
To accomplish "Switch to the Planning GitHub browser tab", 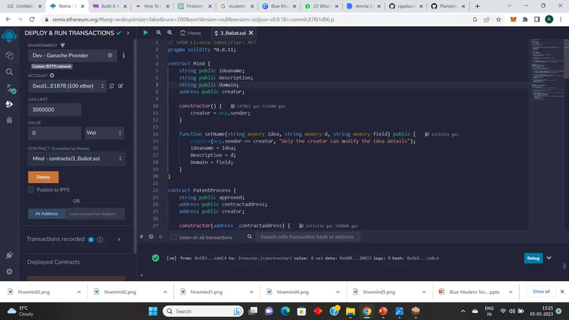I will pos(447,6).
